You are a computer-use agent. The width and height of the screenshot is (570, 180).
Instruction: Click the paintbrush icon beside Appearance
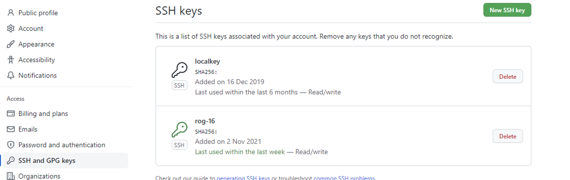(x=11, y=44)
